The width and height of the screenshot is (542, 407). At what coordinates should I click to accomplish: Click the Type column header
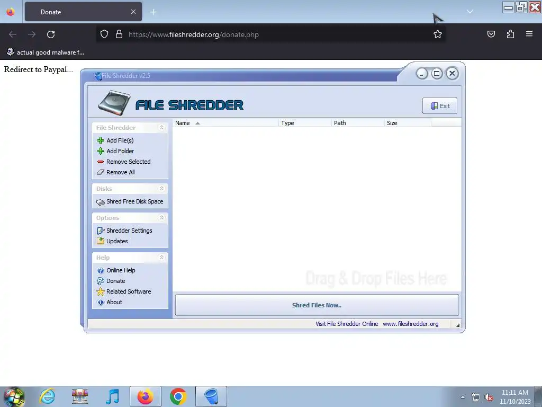(x=304, y=123)
